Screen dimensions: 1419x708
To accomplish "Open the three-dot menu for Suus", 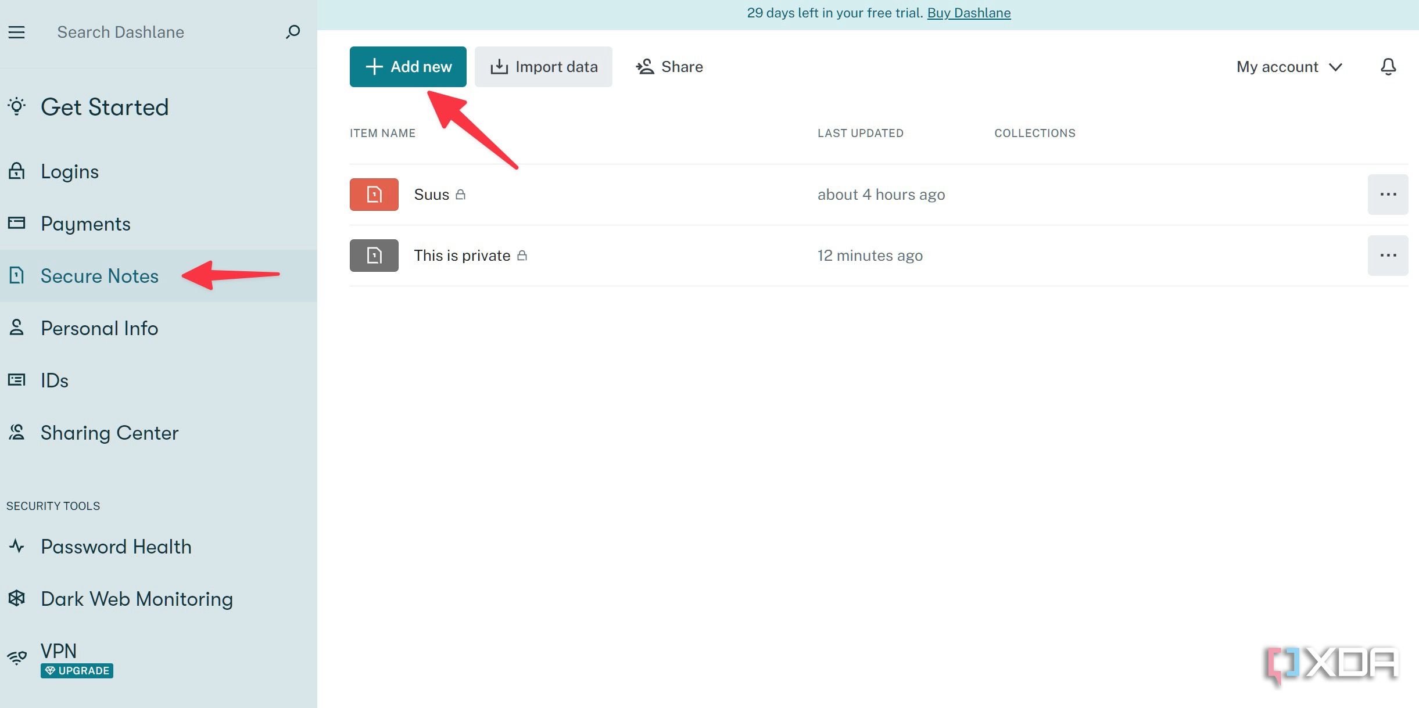I will pos(1387,195).
